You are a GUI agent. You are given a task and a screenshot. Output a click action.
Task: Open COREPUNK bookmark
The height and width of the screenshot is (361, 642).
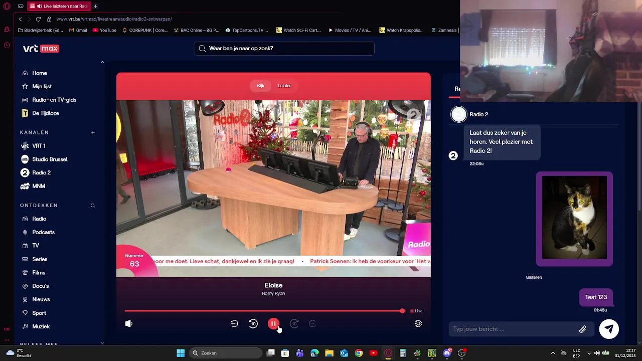[x=145, y=30]
